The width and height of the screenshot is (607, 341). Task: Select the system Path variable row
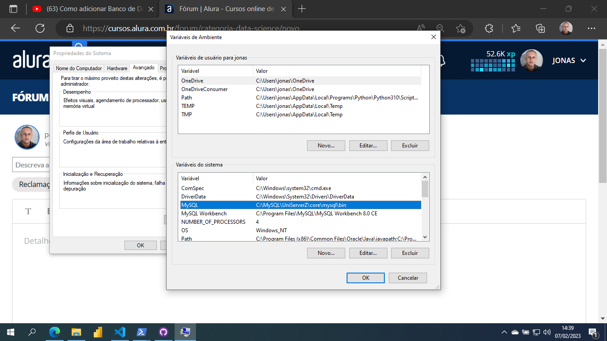click(300, 238)
